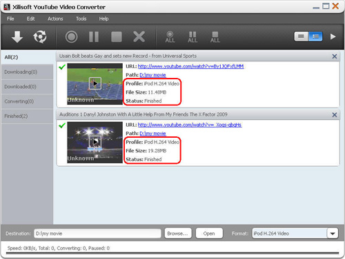Switch to compact list view toggle
The height and width of the screenshot is (259, 345).
tap(301, 37)
